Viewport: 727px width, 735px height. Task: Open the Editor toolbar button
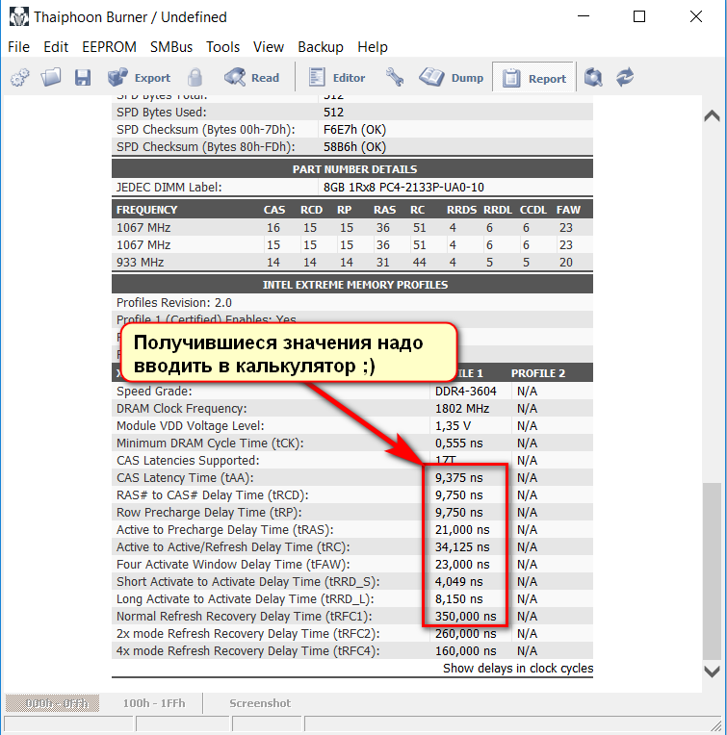pos(337,77)
